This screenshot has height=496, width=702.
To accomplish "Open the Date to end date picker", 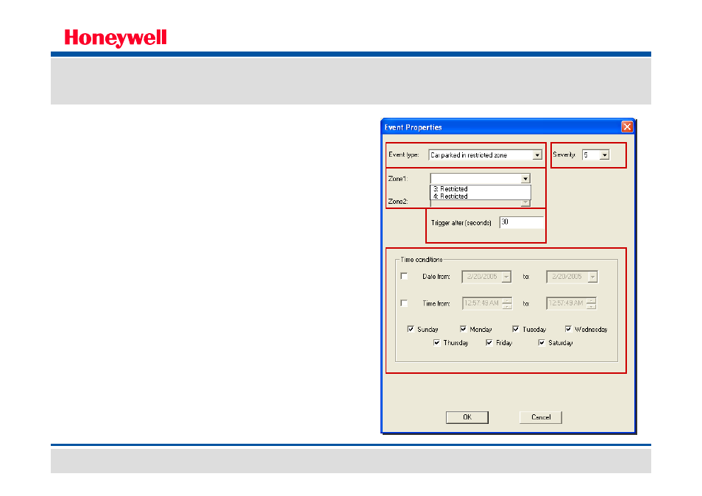I will pos(592,277).
